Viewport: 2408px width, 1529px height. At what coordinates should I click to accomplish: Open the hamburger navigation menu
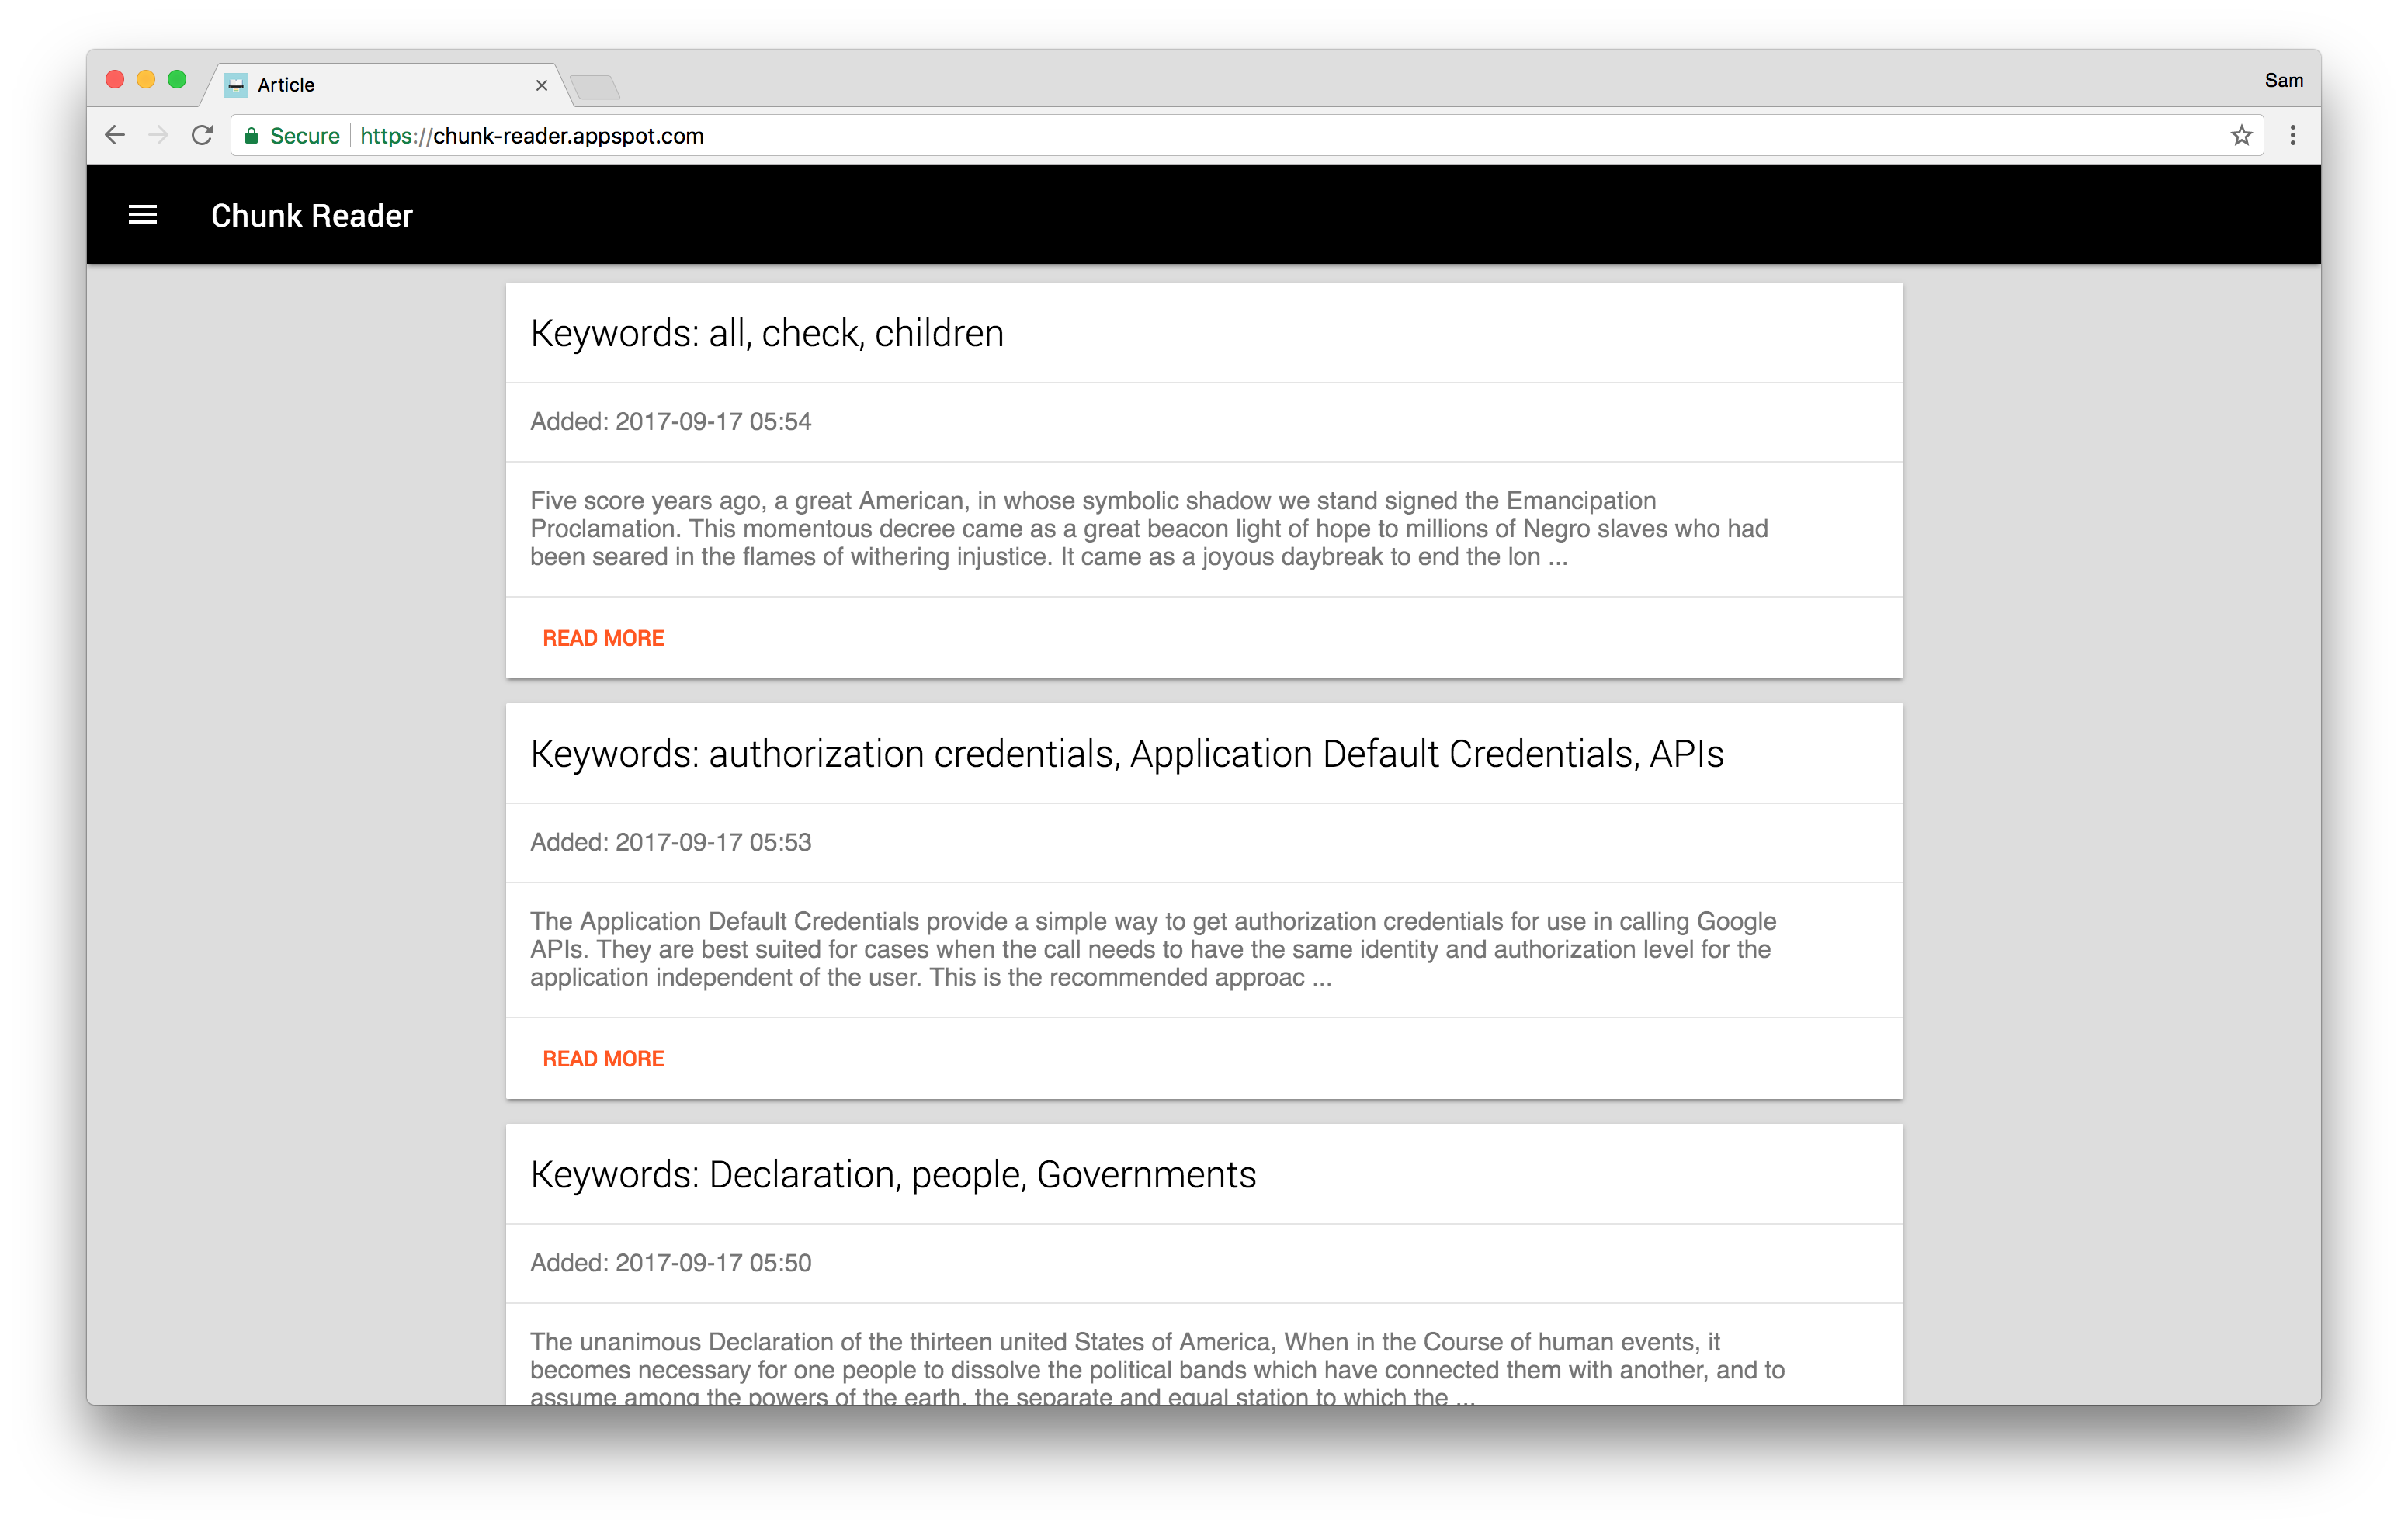[143, 215]
